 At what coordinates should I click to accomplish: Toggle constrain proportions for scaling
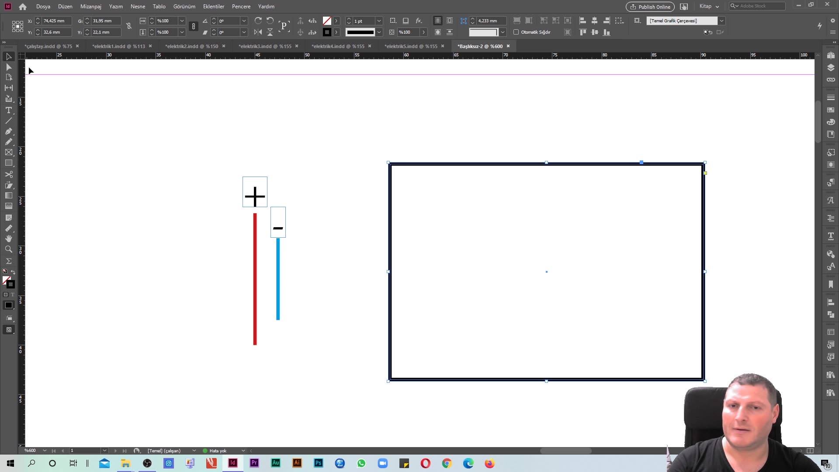[194, 26]
